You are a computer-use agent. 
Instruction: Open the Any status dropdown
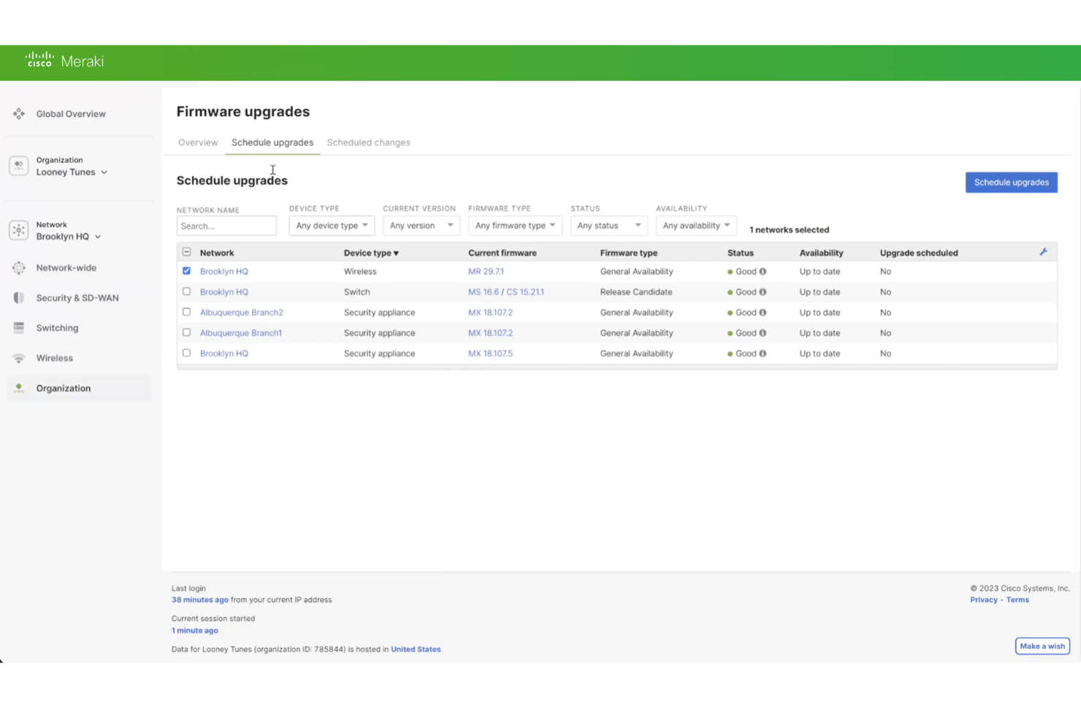[609, 226]
